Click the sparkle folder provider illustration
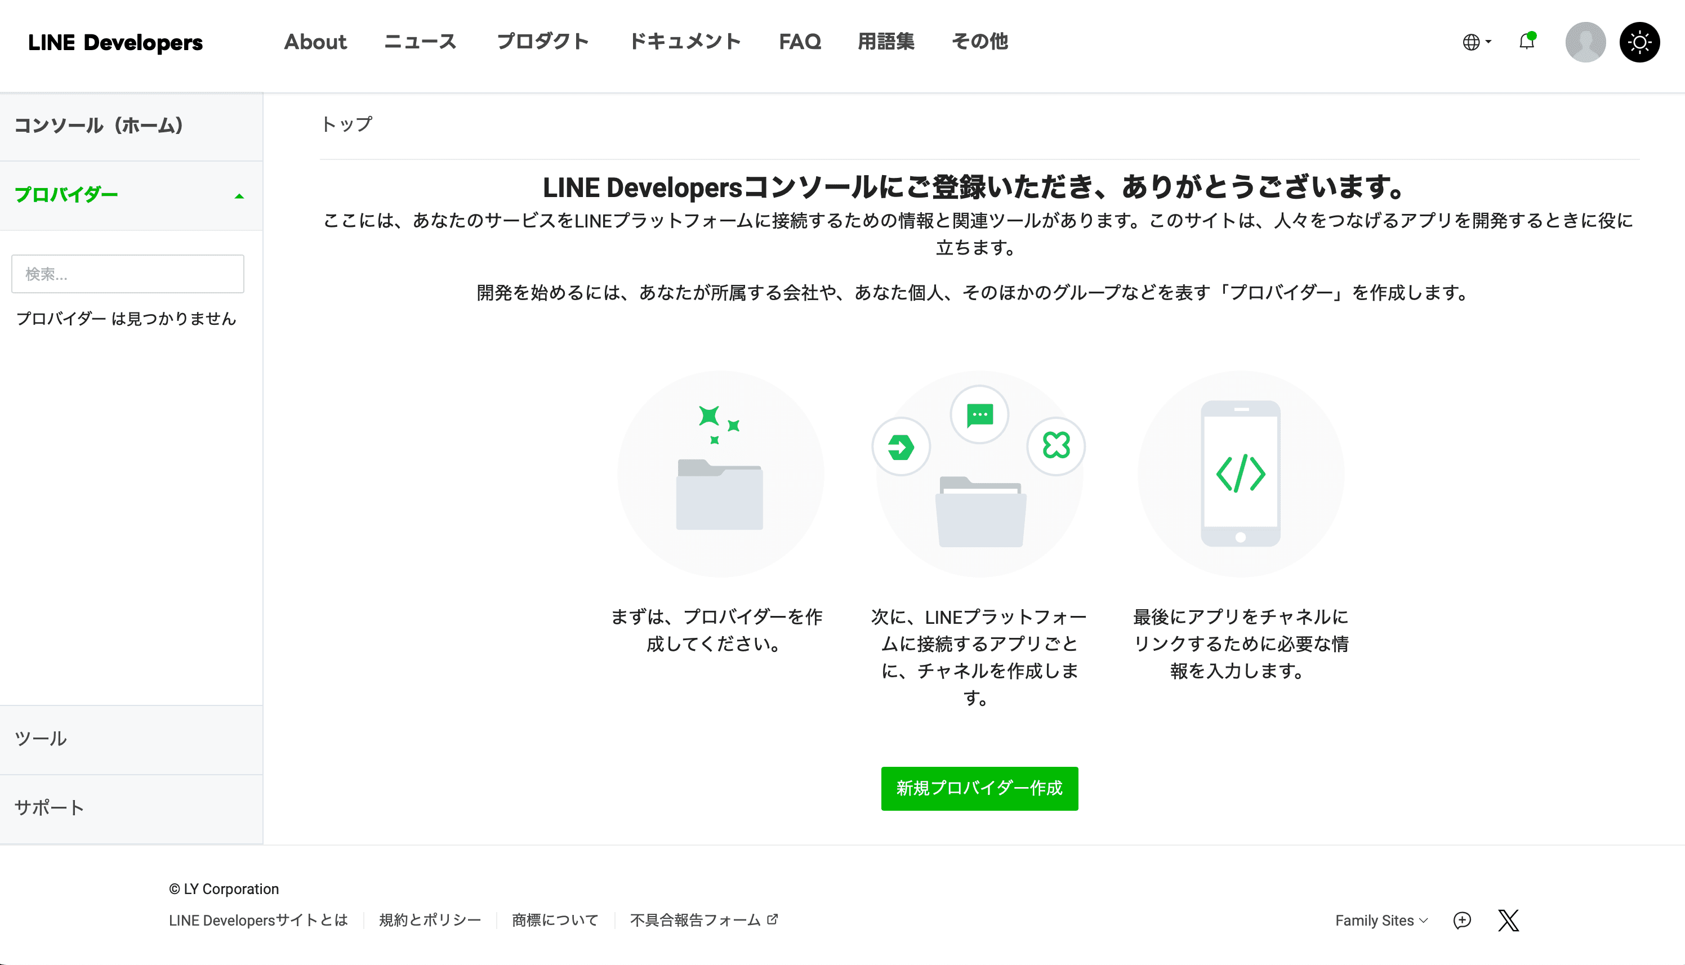The image size is (1685, 965). point(720,473)
